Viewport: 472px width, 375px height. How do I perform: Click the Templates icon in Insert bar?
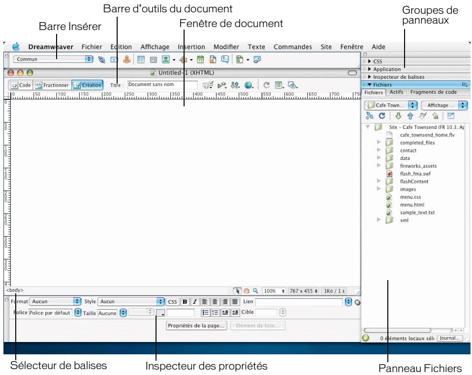click(240, 60)
